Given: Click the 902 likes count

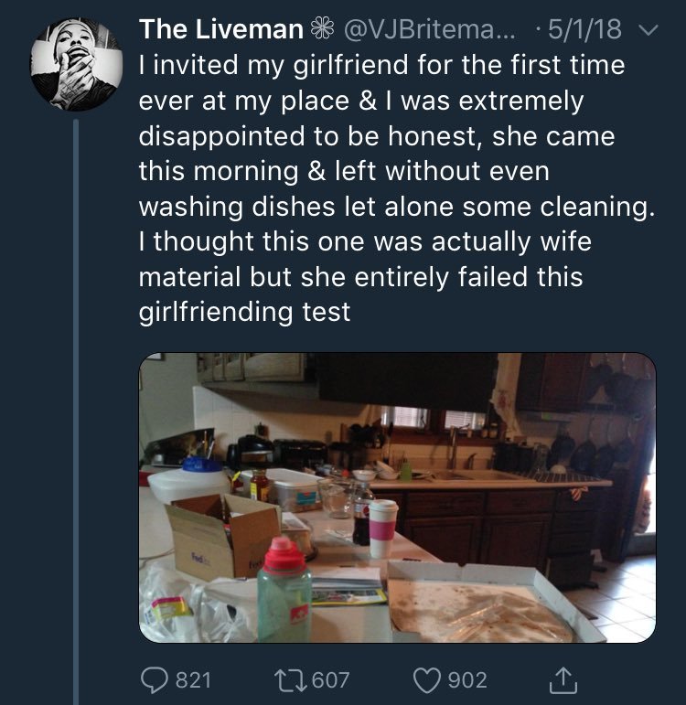Looking at the screenshot, I should [466, 680].
